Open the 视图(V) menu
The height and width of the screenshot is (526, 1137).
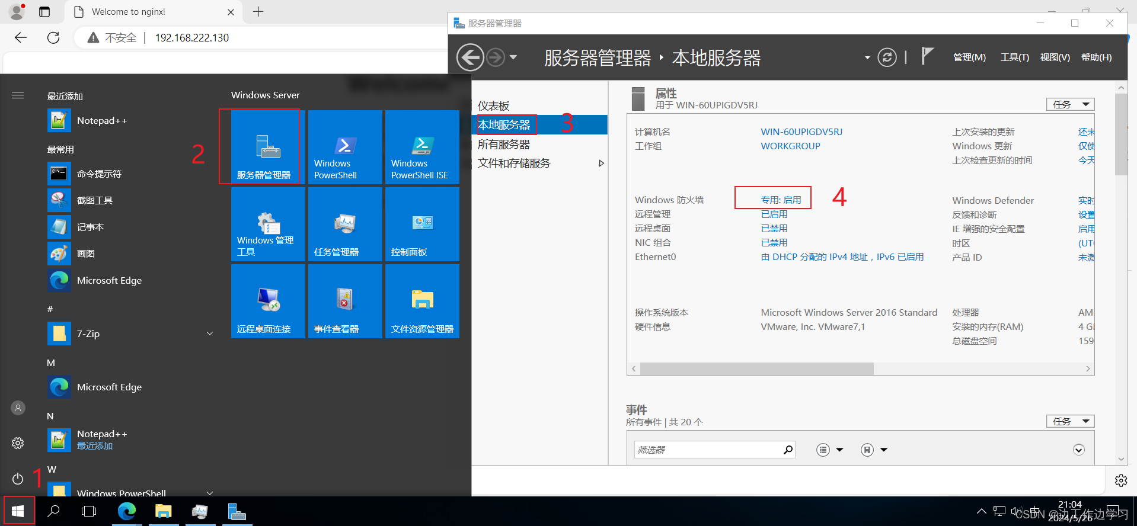[1055, 57]
